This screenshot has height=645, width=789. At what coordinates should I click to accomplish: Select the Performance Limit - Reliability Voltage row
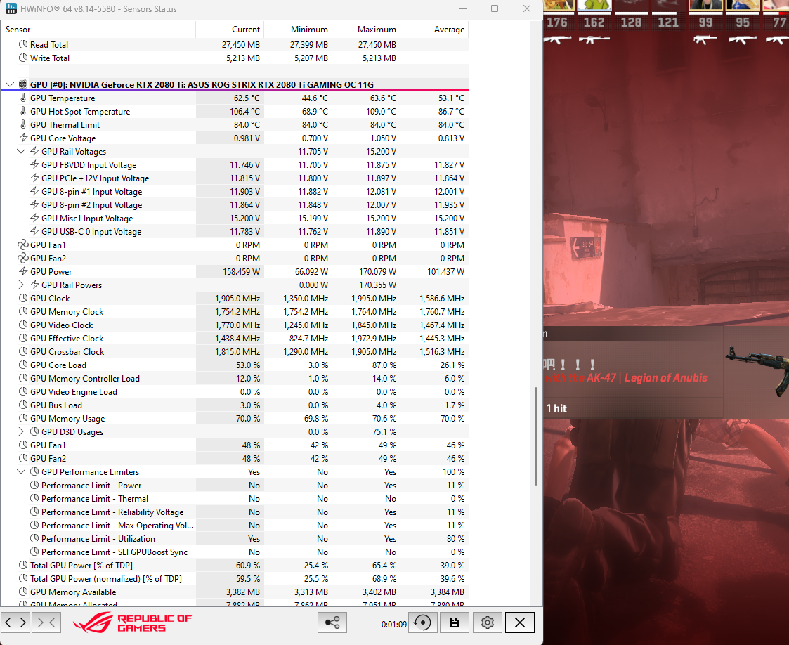point(235,512)
